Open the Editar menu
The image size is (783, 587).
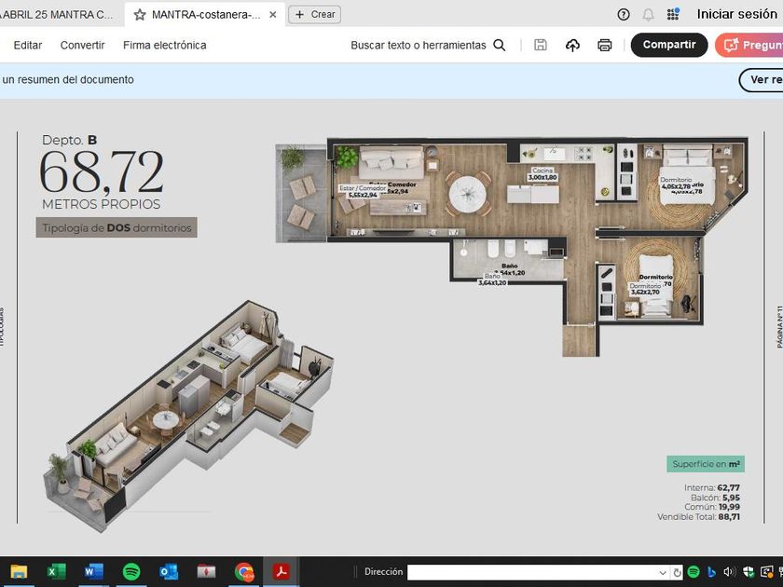(x=28, y=45)
